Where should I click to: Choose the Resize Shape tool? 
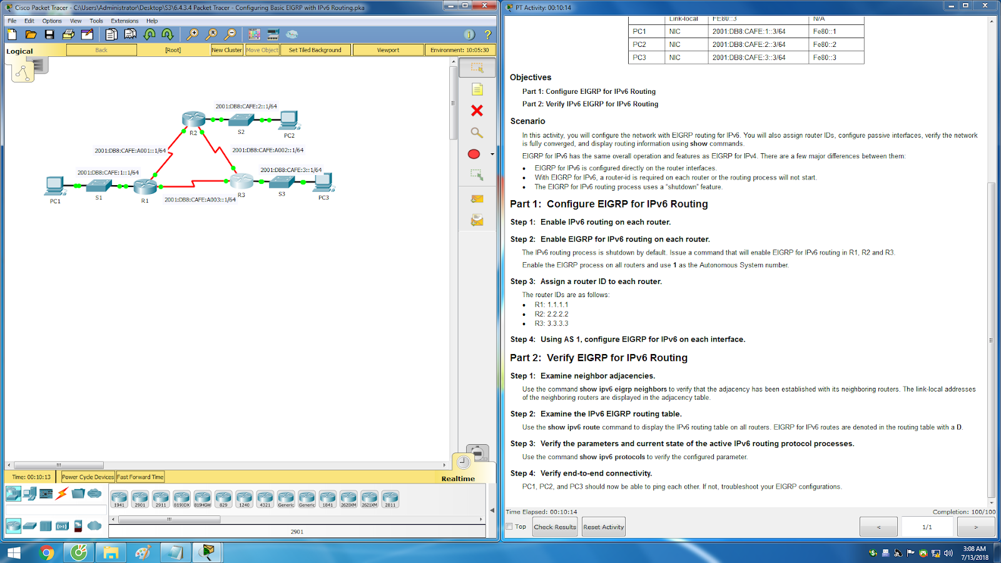pyautogui.click(x=477, y=175)
